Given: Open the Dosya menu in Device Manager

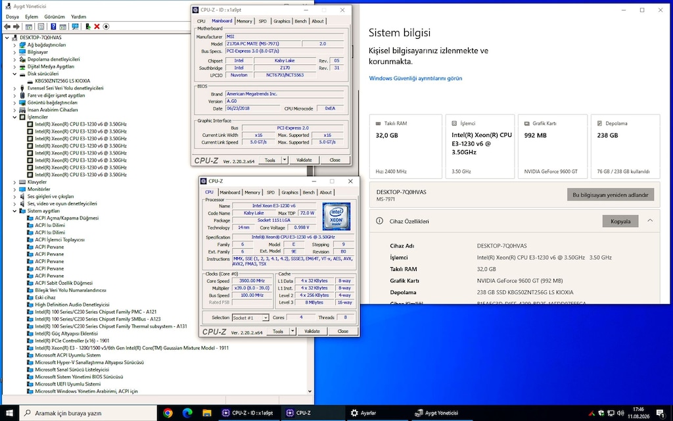Looking at the screenshot, I should point(12,16).
